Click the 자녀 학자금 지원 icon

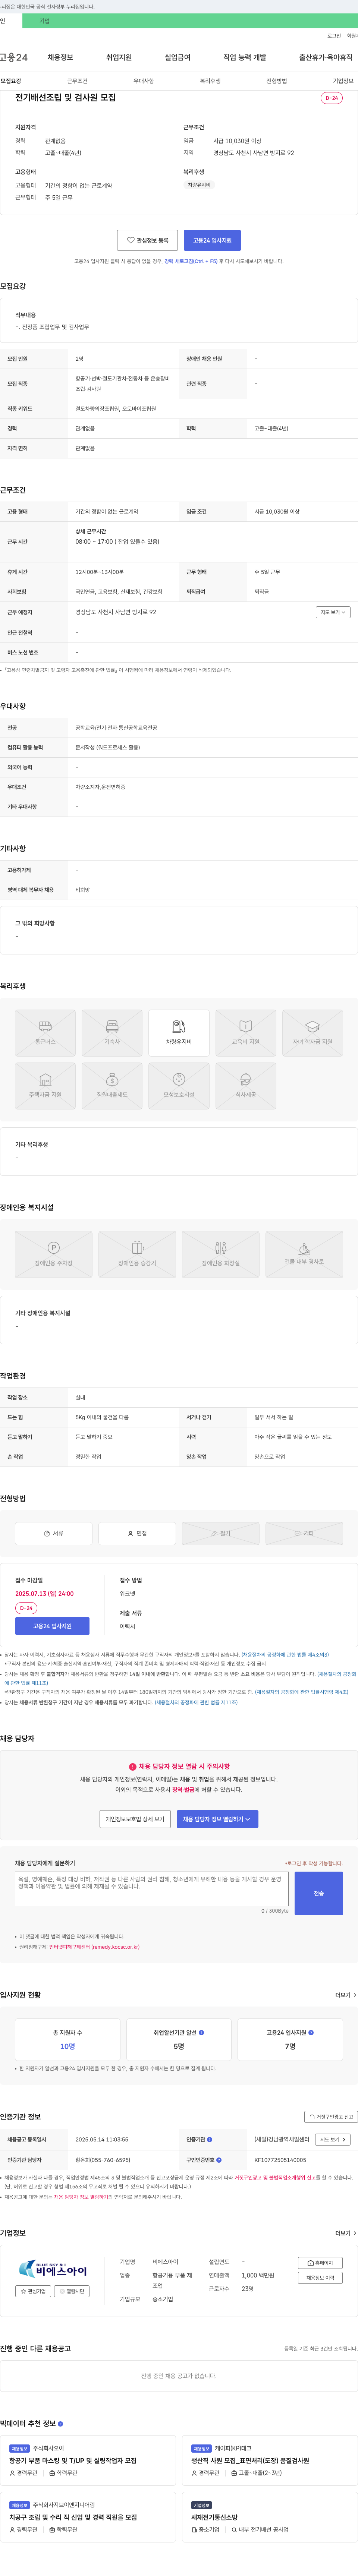312,1033
